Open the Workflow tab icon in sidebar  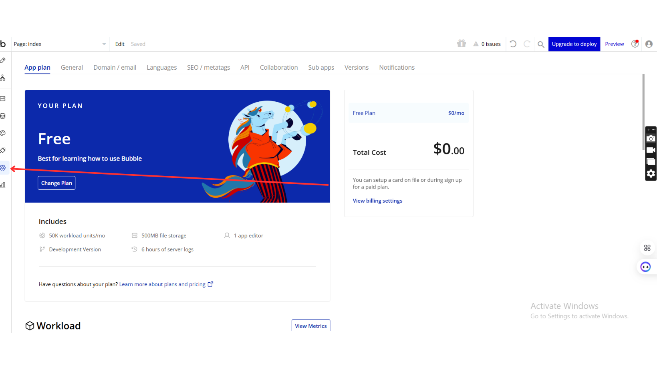click(3, 78)
